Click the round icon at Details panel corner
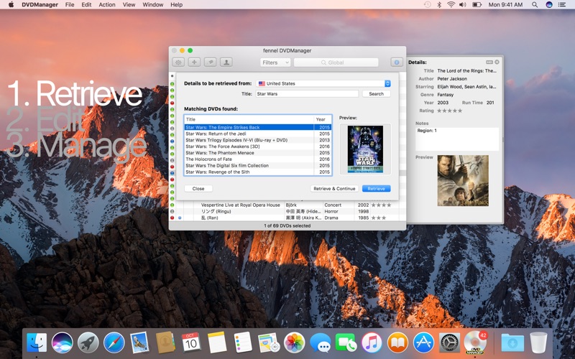Viewport: 575px width, 359px height. 497,62
